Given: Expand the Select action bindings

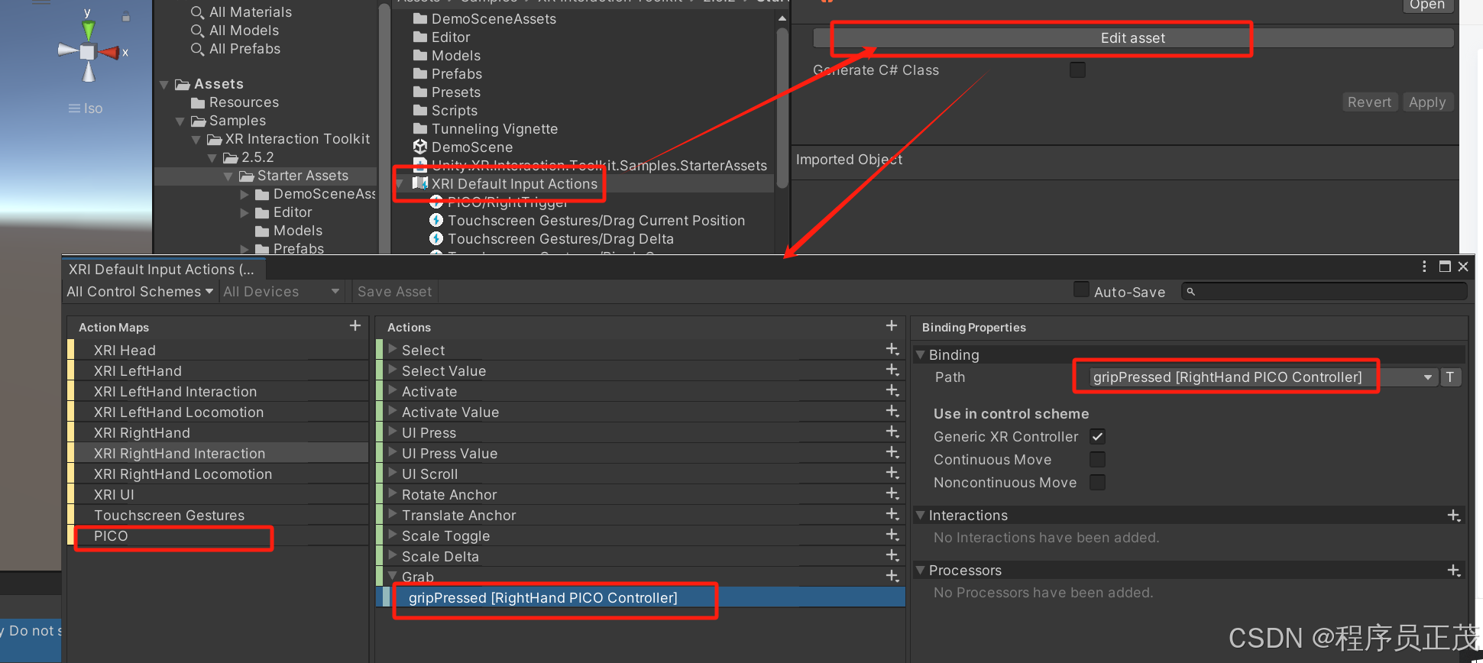Looking at the screenshot, I should (392, 349).
